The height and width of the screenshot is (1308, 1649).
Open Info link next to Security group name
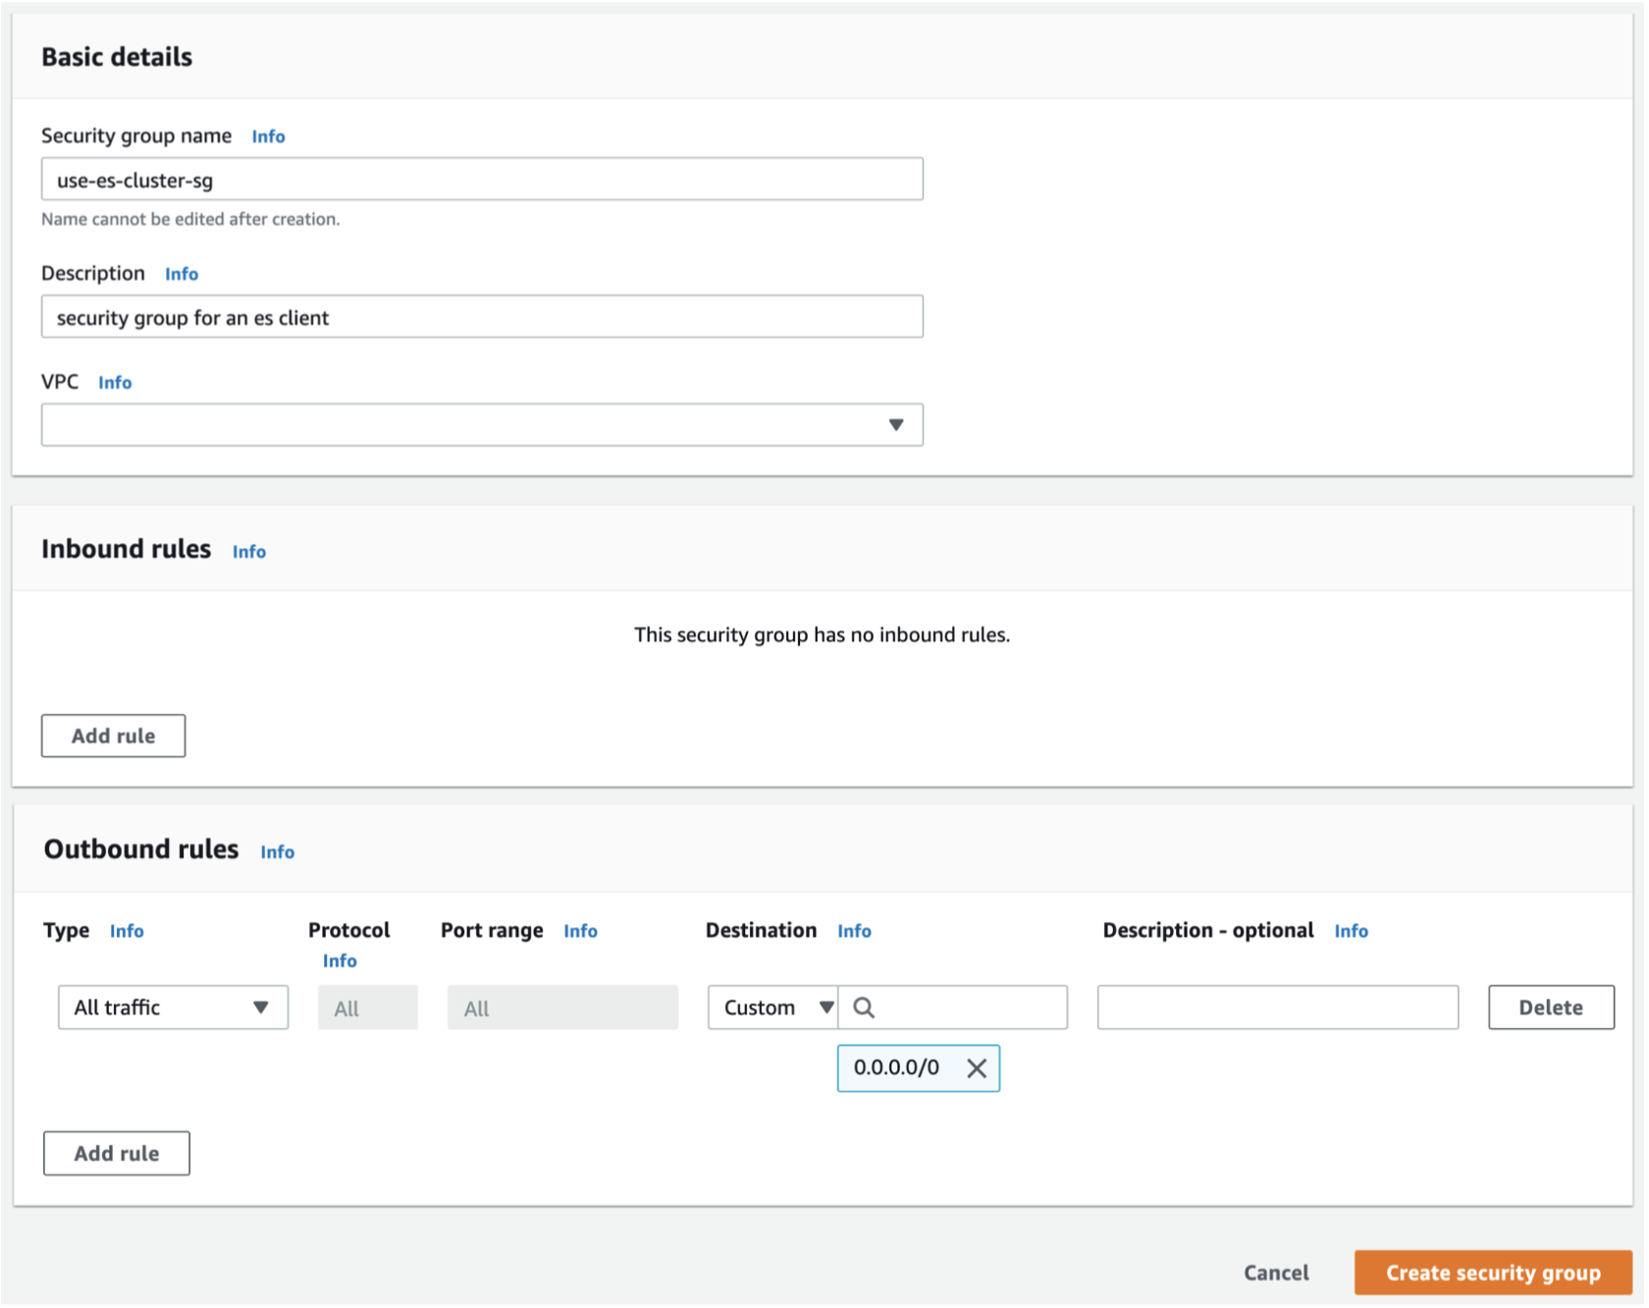tap(268, 136)
